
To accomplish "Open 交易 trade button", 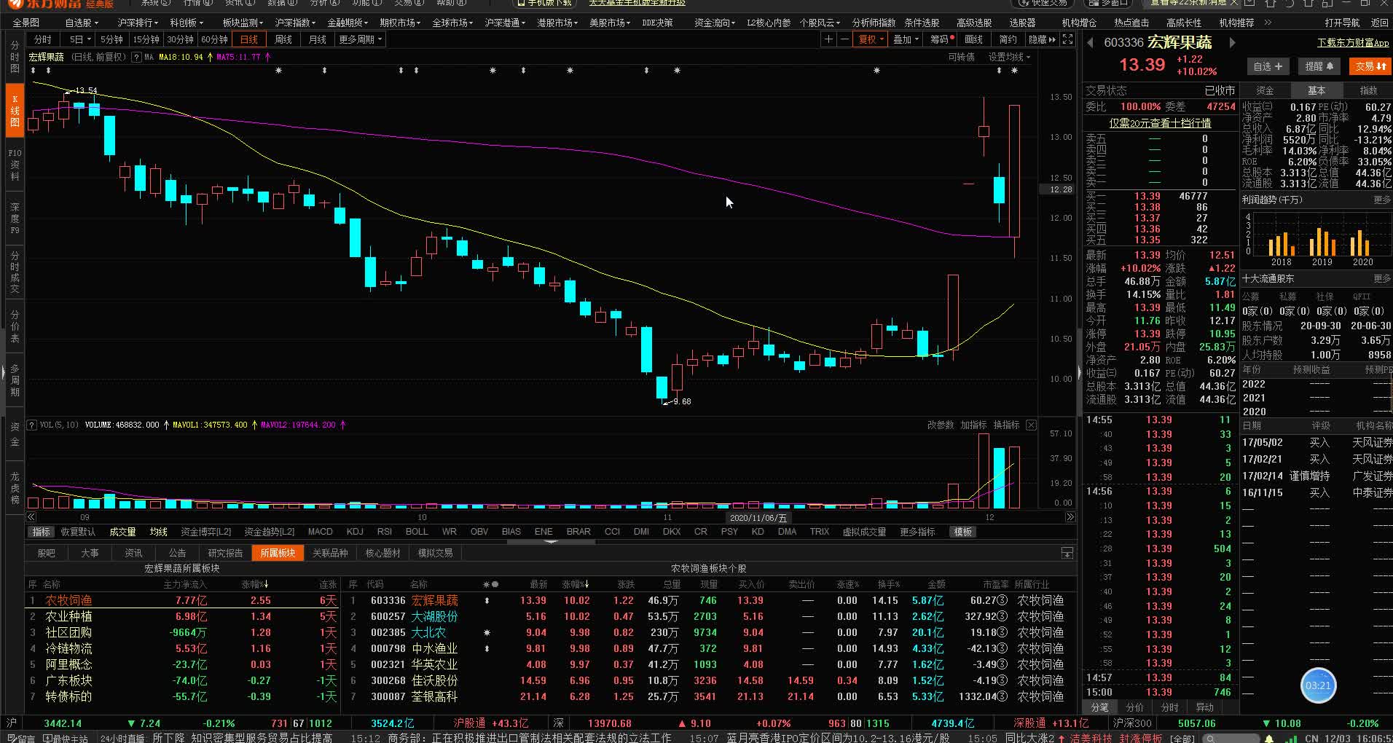I will coord(1370,66).
